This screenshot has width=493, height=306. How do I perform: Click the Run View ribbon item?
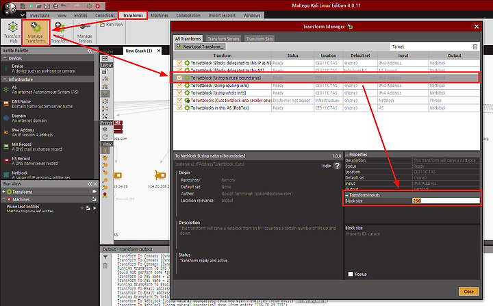point(112,24)
